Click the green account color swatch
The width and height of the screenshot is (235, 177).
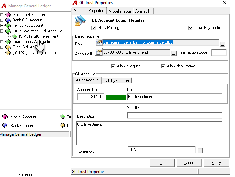click(x=116, y=97)
